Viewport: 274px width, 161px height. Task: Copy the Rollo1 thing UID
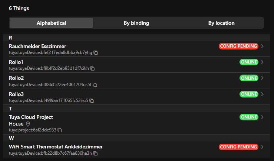[93, 69]
